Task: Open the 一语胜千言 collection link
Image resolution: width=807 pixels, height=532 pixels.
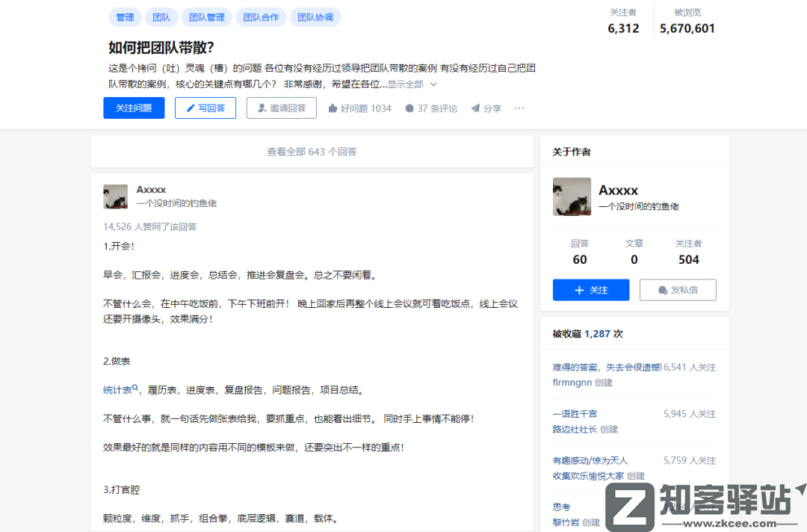Action: tap(575, 413)
